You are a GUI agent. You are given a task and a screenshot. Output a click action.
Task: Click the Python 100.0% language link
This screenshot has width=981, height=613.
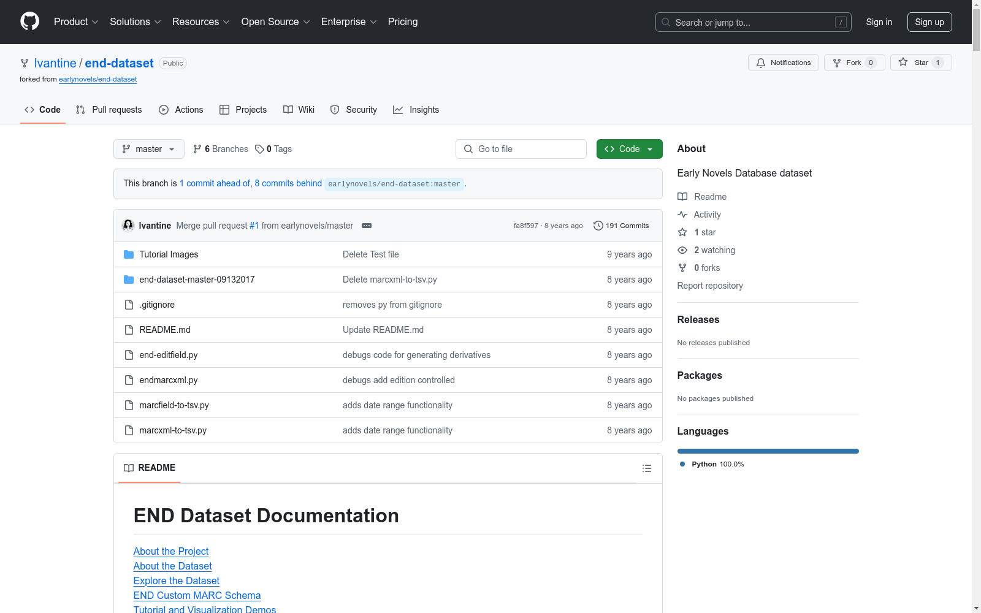(712, 464)
